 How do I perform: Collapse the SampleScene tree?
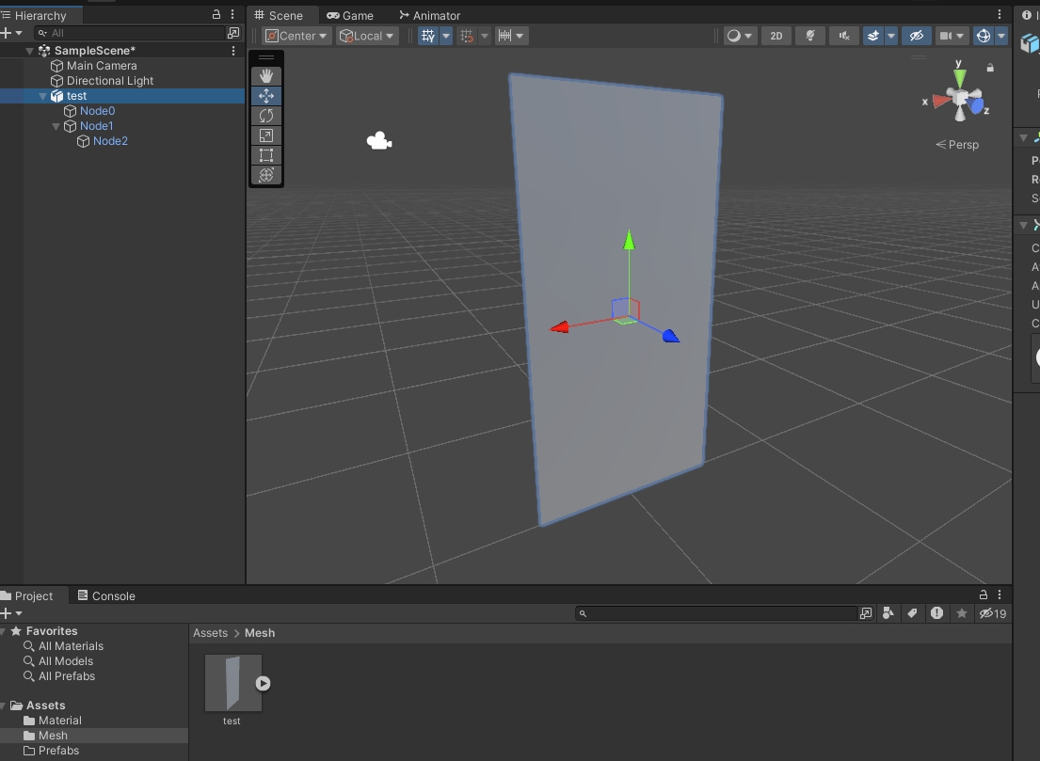[30, 51]
